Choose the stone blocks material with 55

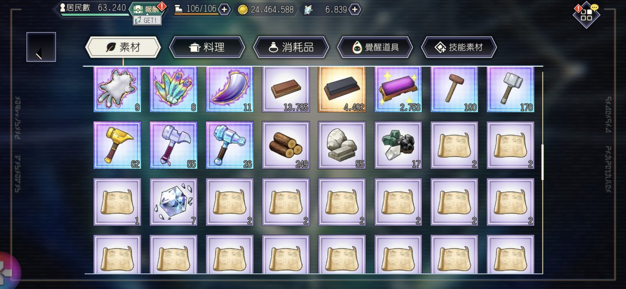tap(342, 145)
